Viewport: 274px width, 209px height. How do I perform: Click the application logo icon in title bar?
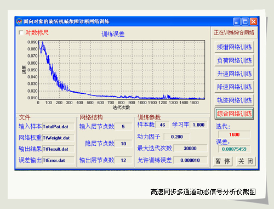click(19, 21)
